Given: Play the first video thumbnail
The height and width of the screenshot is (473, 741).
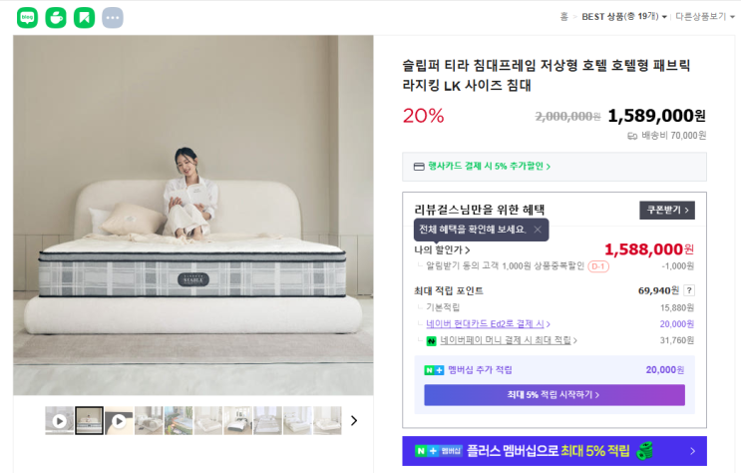Looking at the screenshot, I should click(x=60, y=420).
